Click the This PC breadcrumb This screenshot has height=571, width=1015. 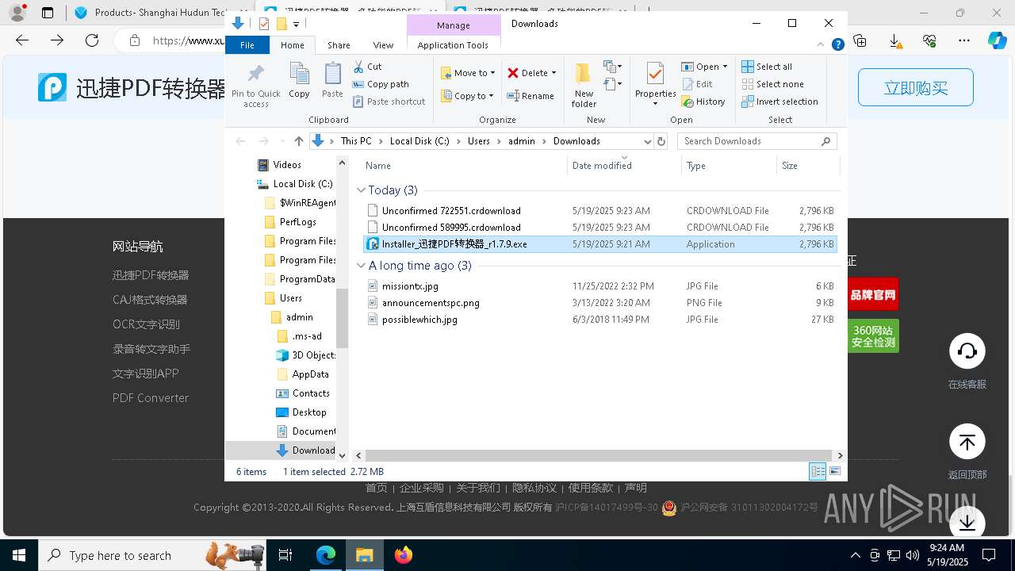pyautogui.click(x=356, y=141)
